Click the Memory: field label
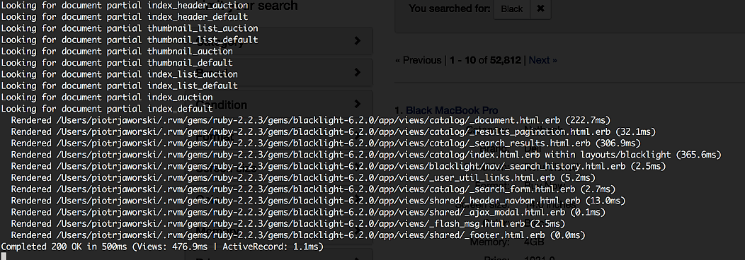The height and width of the screenshot is (260, 745). click(489, 242)
